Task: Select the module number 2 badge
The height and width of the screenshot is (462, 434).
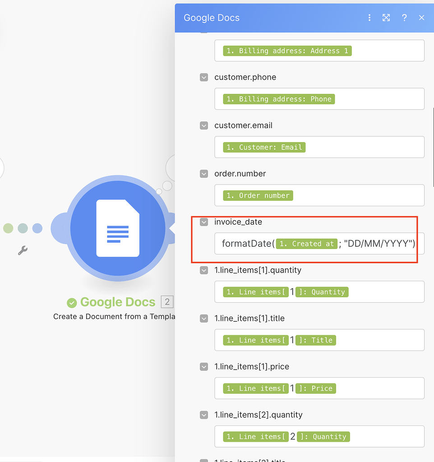Action: click(167, 302)
